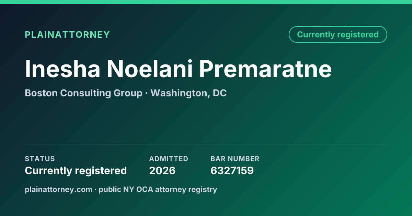The width and height of the screenshot is (412, 216).
Task: Click the dot separator after plainattorney.com
Action: point(96,190)
